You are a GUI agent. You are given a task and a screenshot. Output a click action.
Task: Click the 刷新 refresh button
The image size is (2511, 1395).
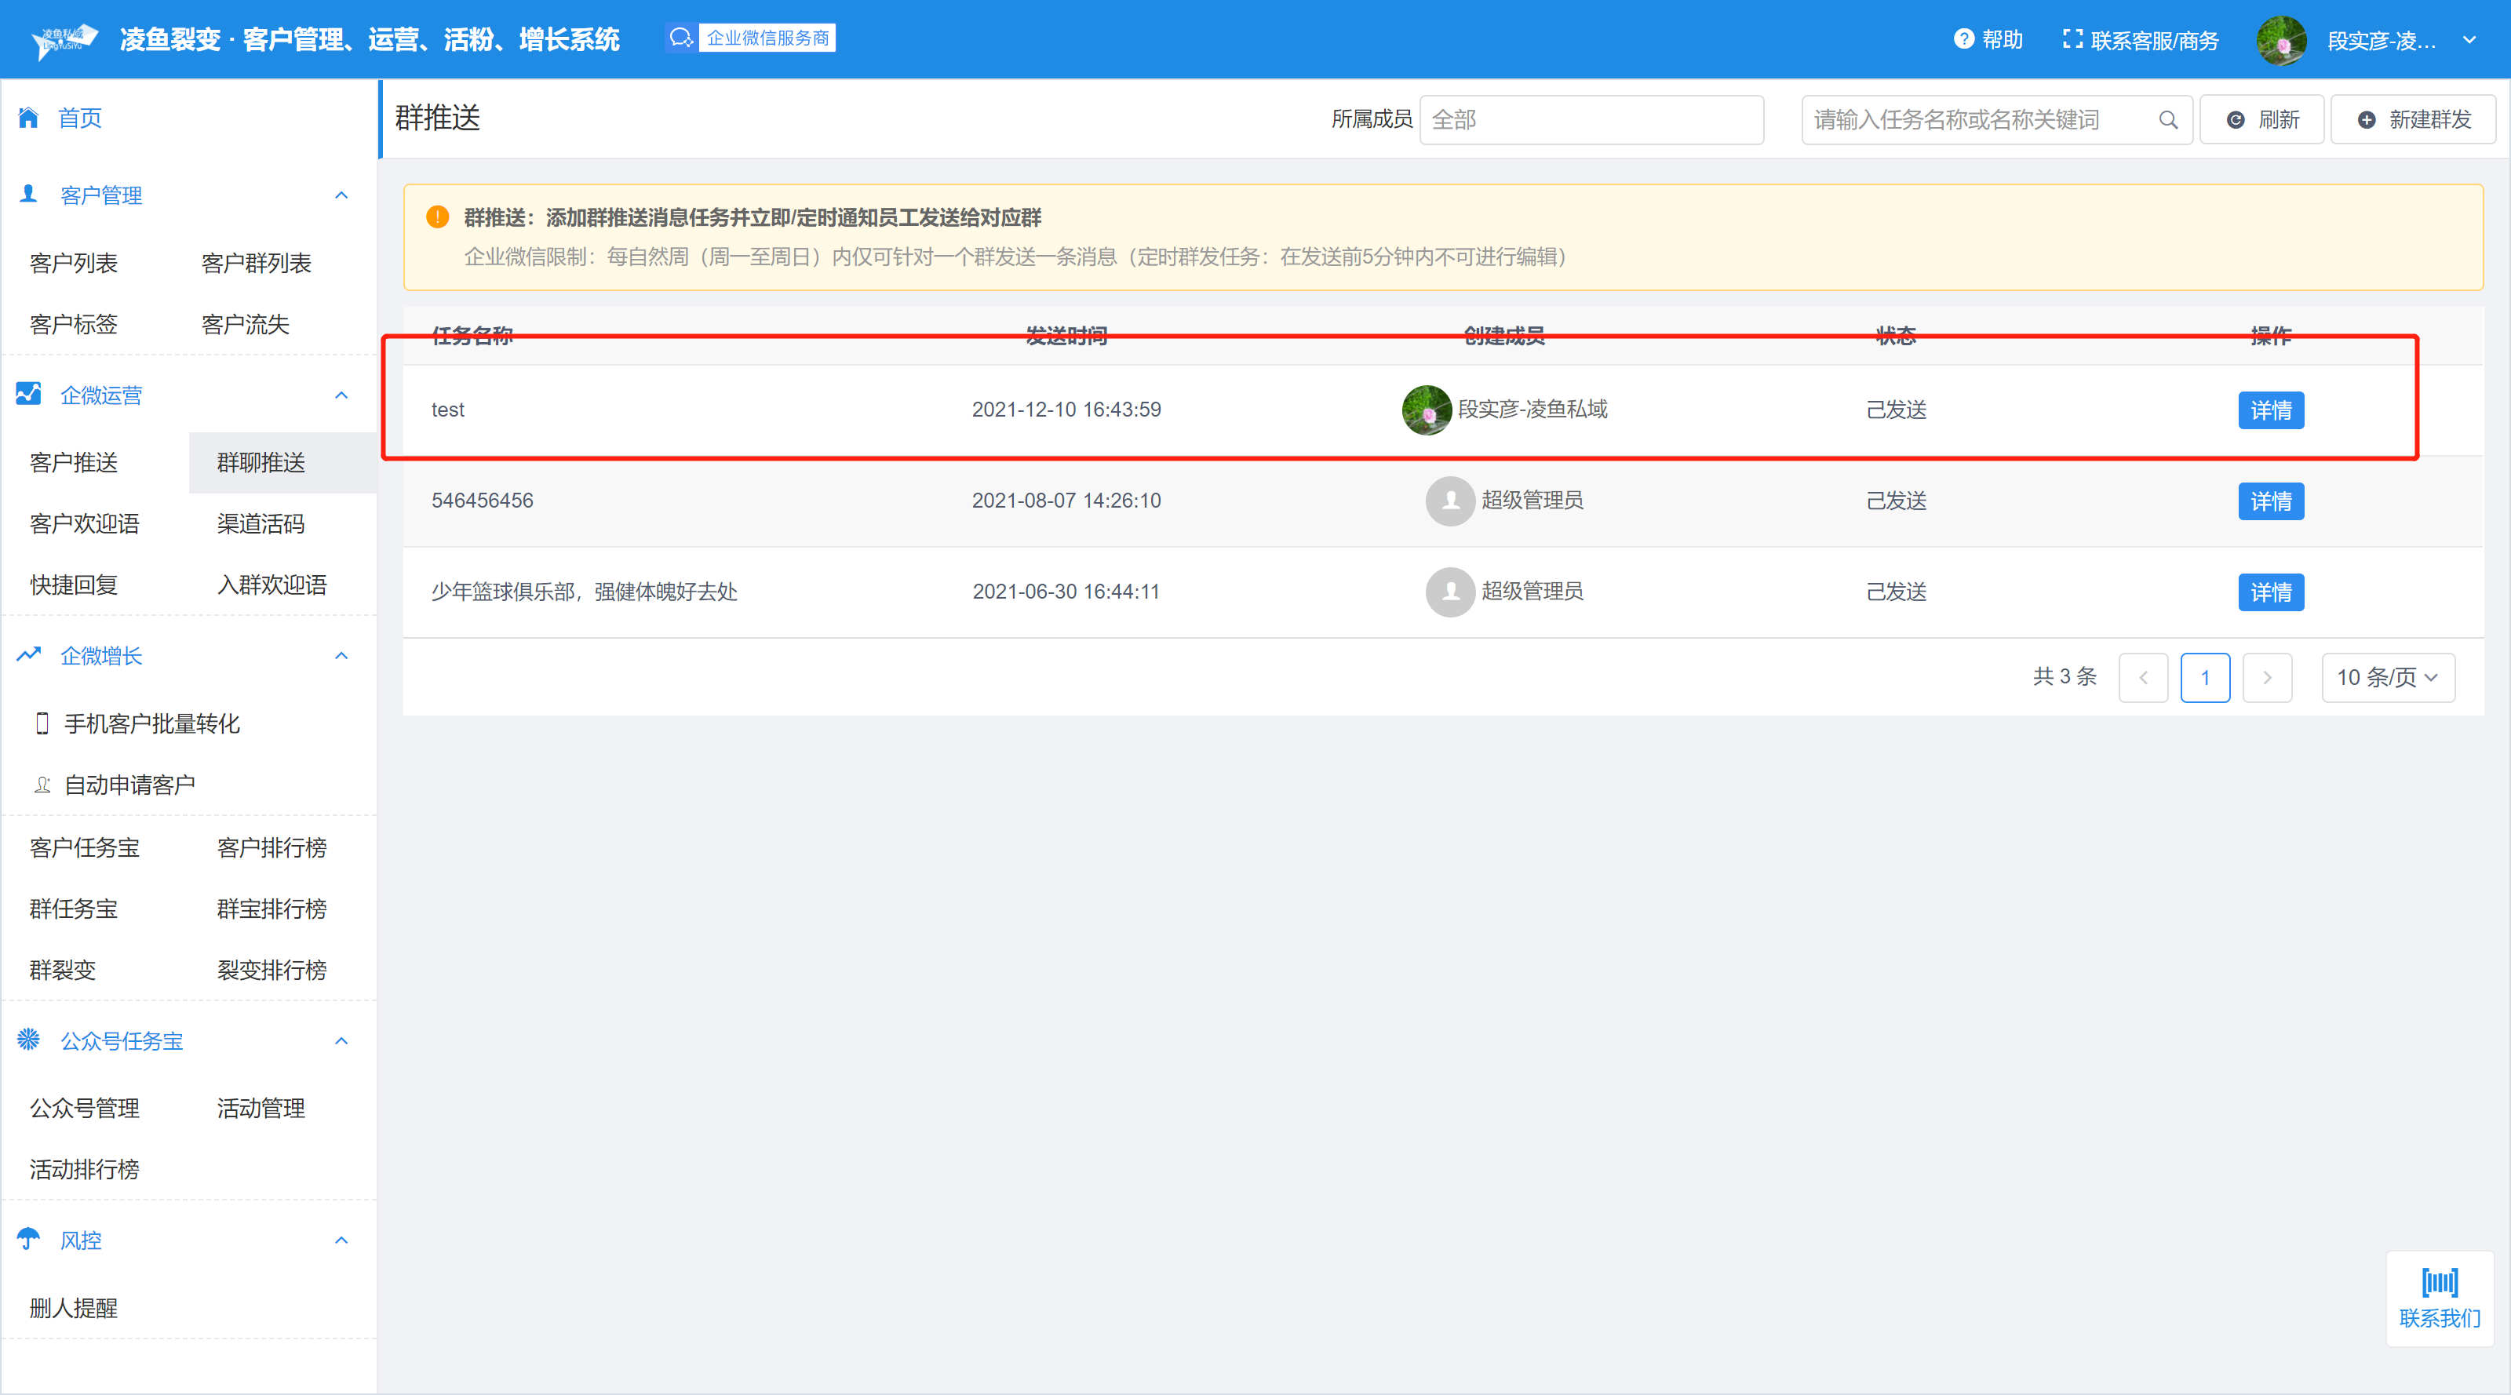[x=2261, y=120]
